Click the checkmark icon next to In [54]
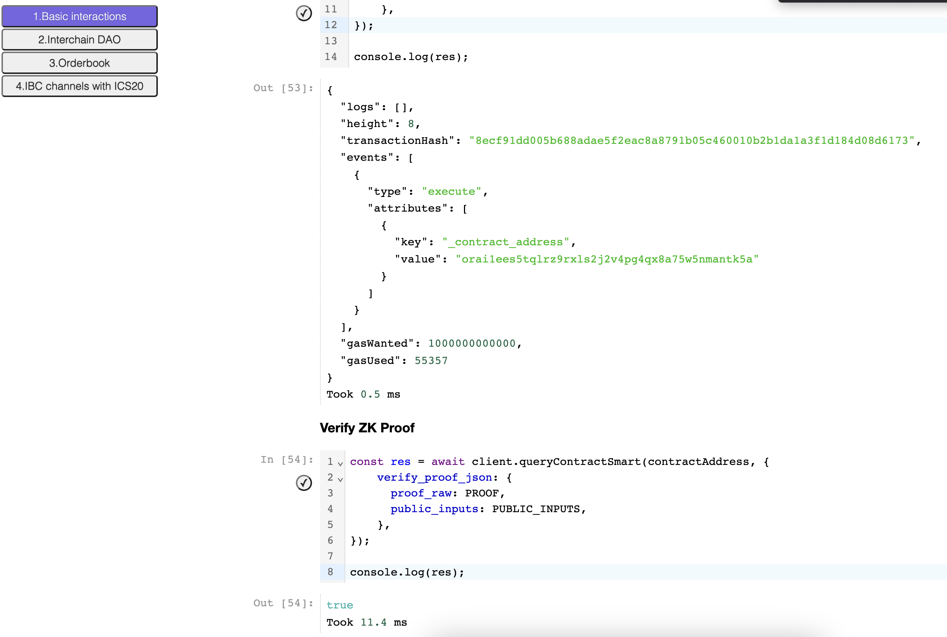Screen dimensions: 947x637 coord(304,483)
